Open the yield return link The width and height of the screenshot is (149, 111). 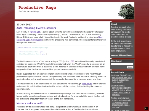point(87,84)
